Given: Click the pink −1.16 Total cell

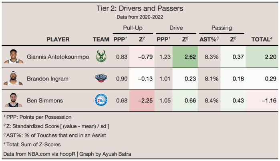Looking at the screenshot, I should pos(262,100).
